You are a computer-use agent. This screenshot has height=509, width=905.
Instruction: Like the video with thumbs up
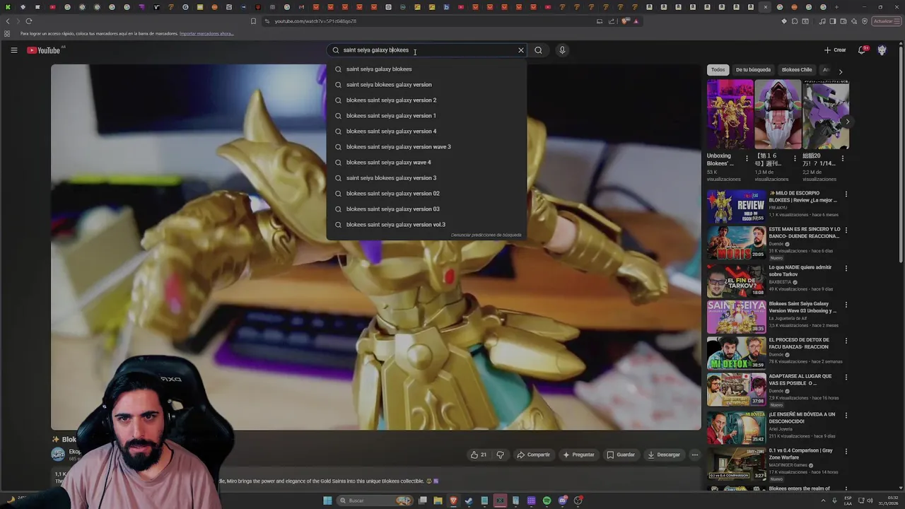(x=479, y=455)
